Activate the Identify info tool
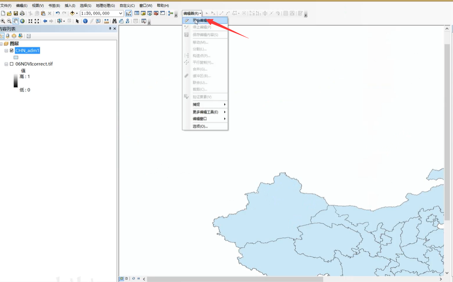Image resolution: width=453 pixels, height=282 pixels. pos(85,21)
